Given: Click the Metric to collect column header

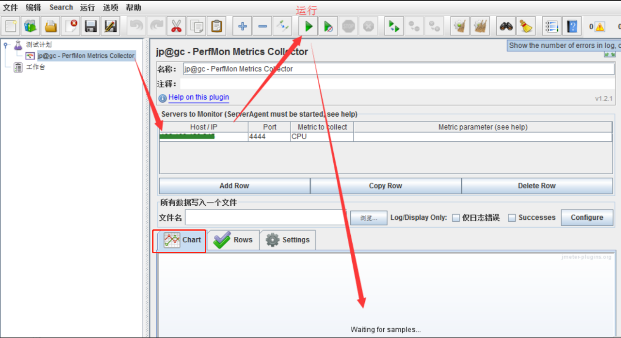Looking at the screenshot, I should 322,127.
